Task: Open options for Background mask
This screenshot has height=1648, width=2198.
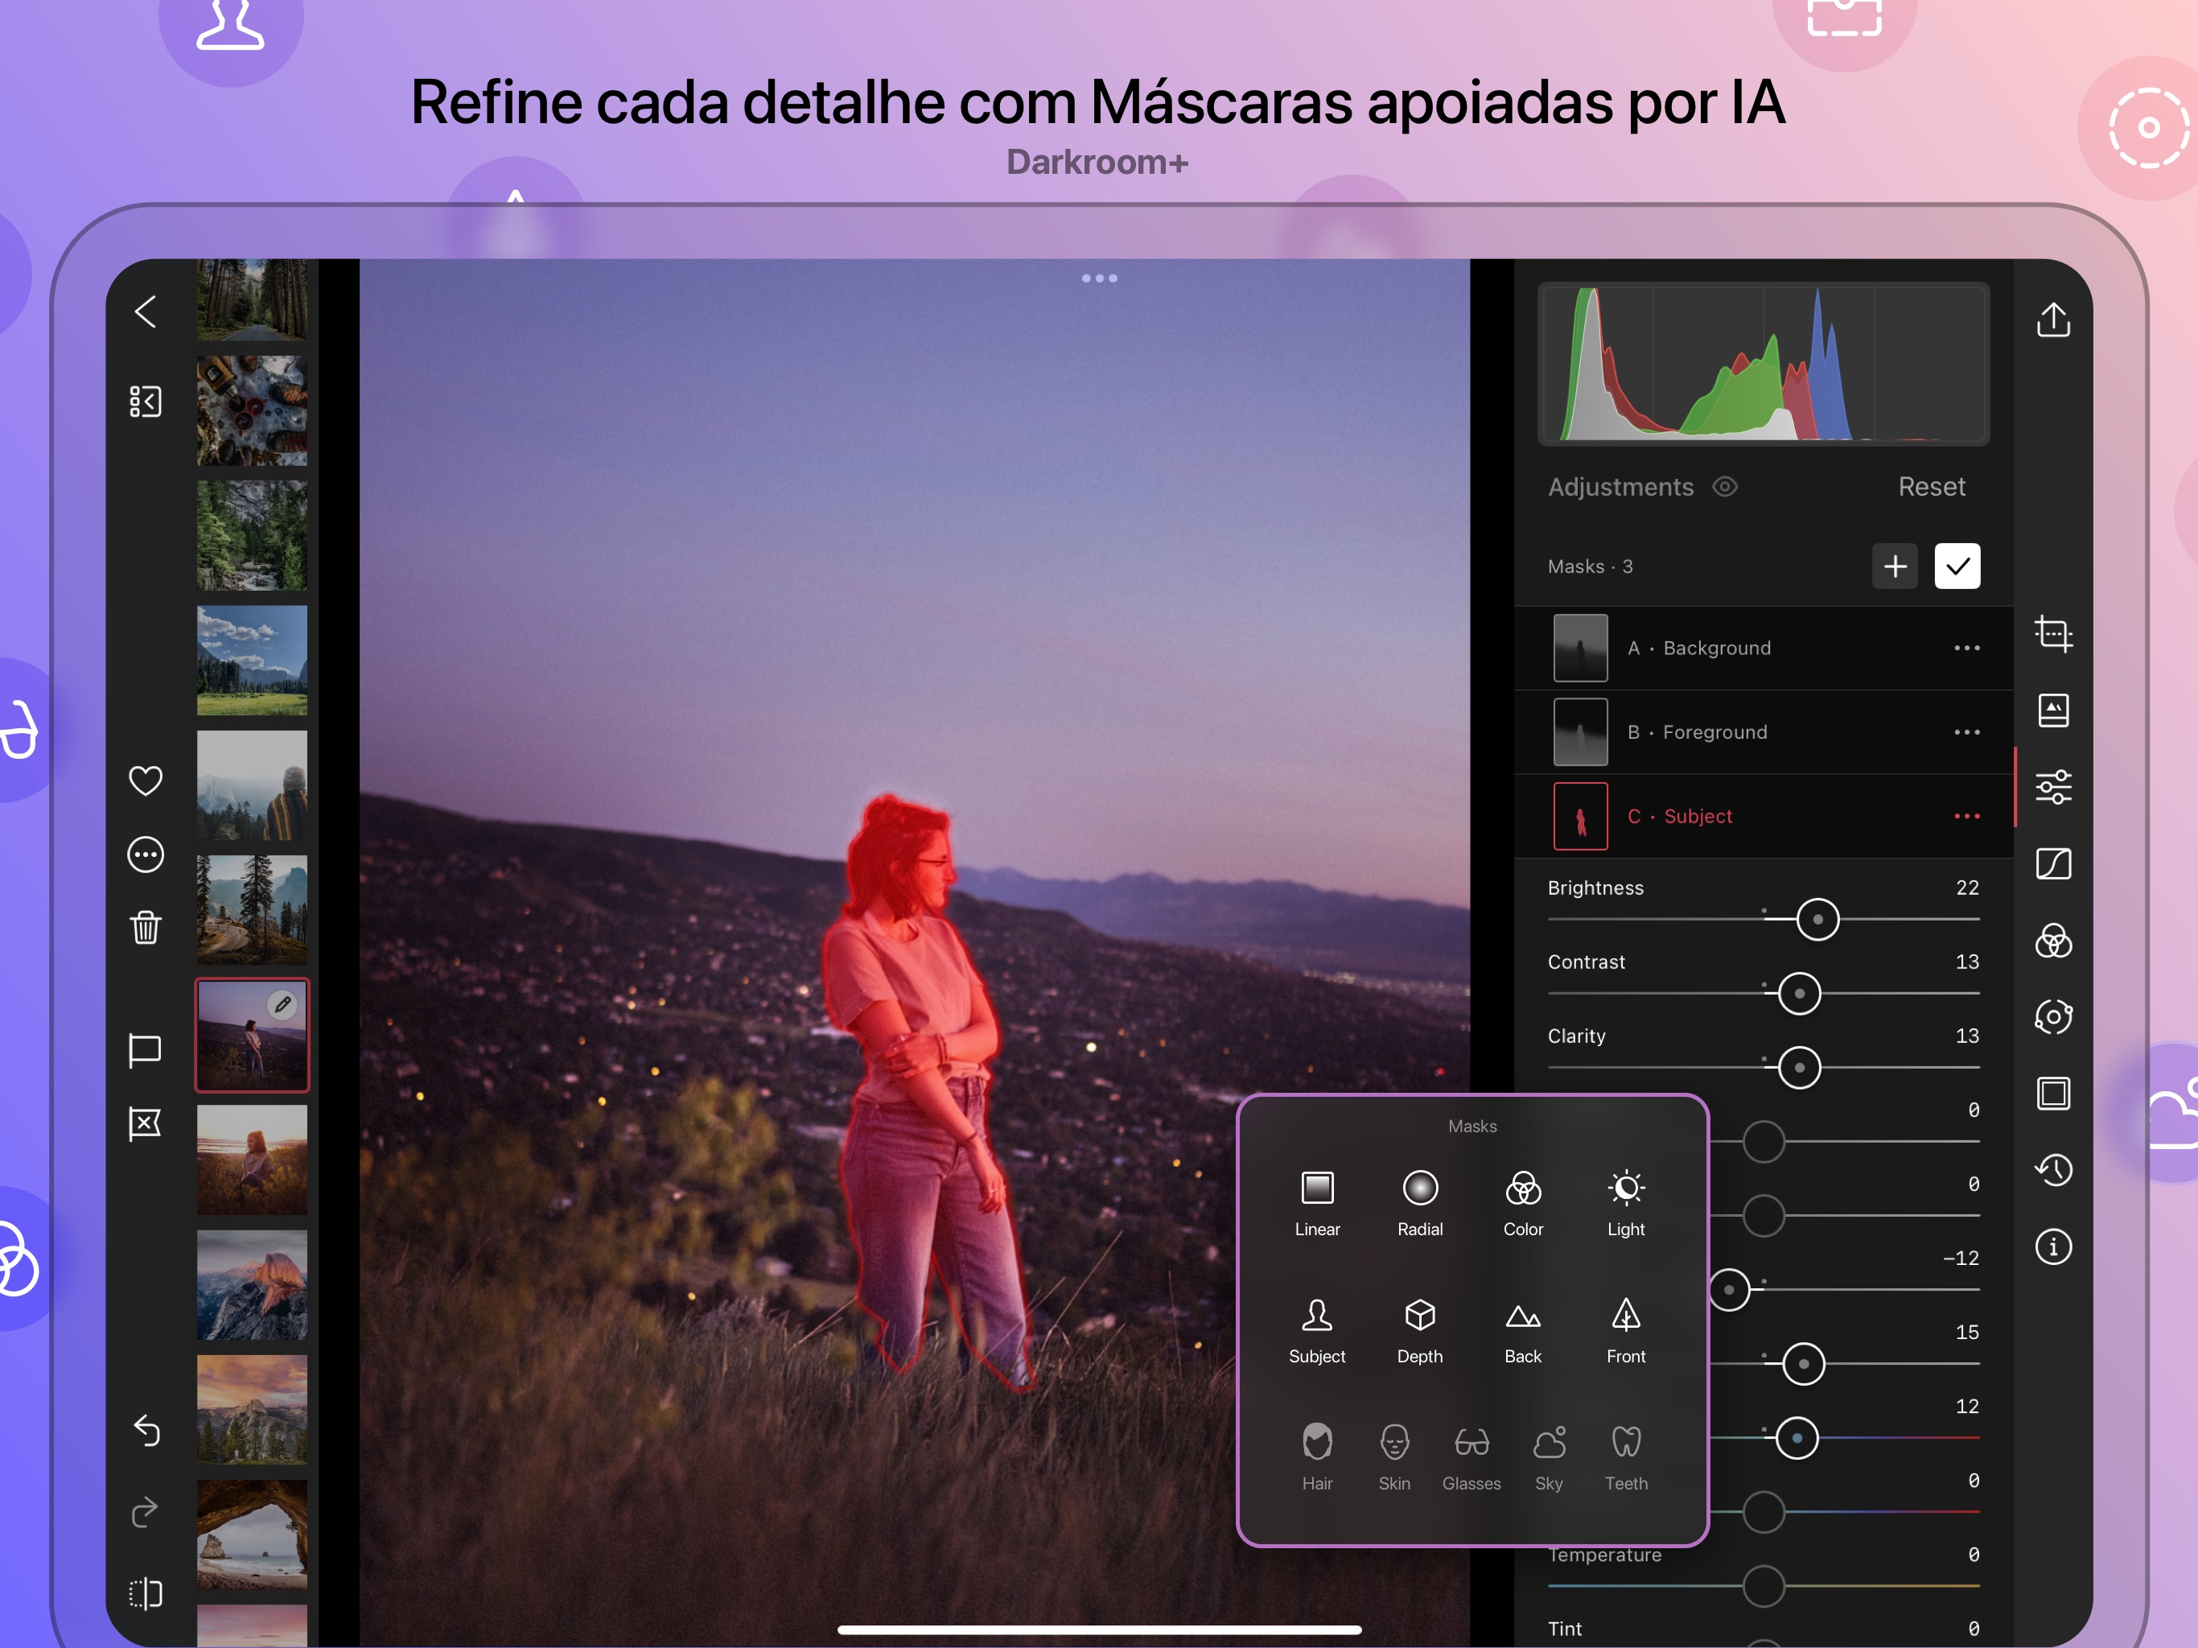Action: pos(1966,648)
